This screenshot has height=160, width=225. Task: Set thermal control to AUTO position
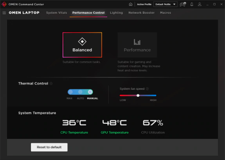(80, 92)
